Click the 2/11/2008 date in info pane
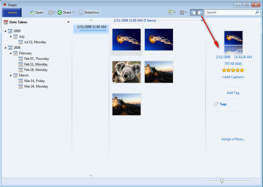 [x=223, y=57]
